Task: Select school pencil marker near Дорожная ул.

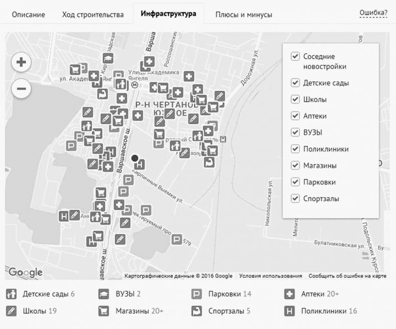Action: pyautogui.click(x=220, y=96)
